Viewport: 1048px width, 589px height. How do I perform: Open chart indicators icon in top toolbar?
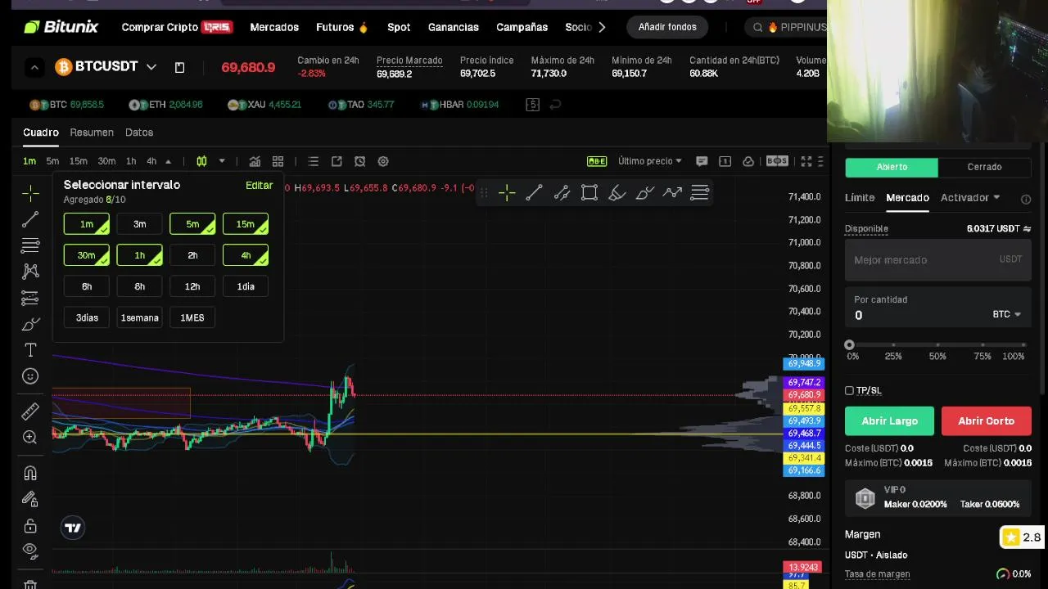[255, 161]
